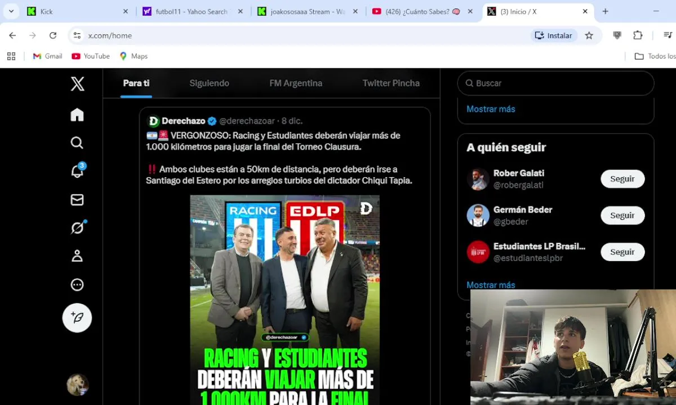Reload the current page

(53, 35)
